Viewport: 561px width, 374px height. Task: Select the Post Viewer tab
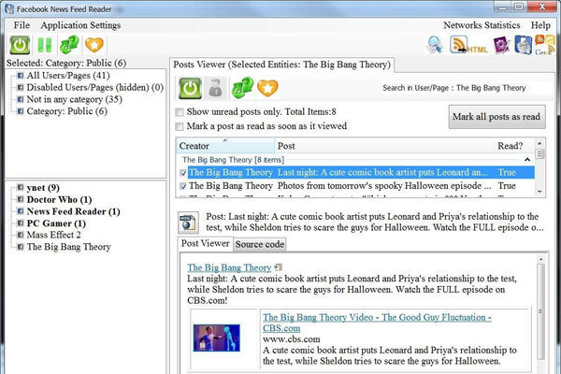206,244
